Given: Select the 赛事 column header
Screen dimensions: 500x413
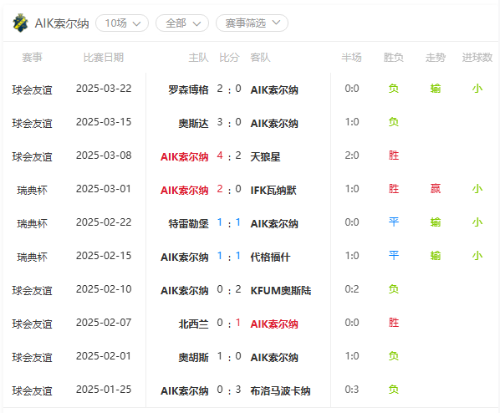Looking at the screenshot, I should 33,58.
